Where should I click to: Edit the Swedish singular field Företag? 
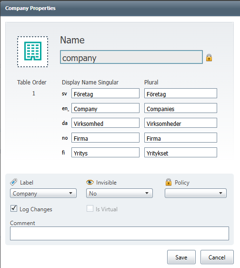tap(105, 93)
